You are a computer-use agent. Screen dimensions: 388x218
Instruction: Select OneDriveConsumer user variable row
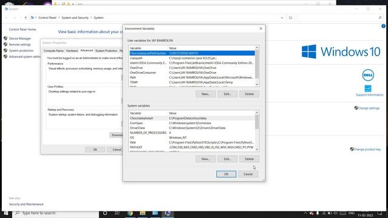[192, 73]
